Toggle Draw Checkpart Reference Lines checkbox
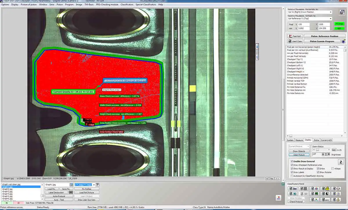The image size is (348, 210). (292, 165)
